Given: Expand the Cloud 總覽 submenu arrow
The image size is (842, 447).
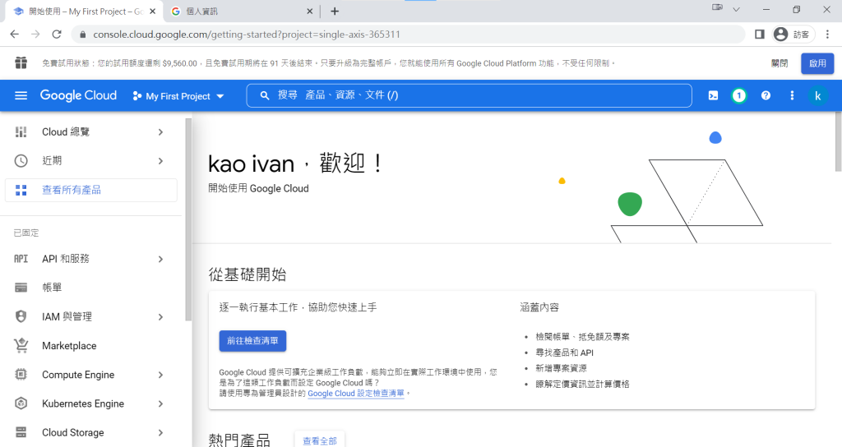Looking at the screenshot, I should (160, 132).
